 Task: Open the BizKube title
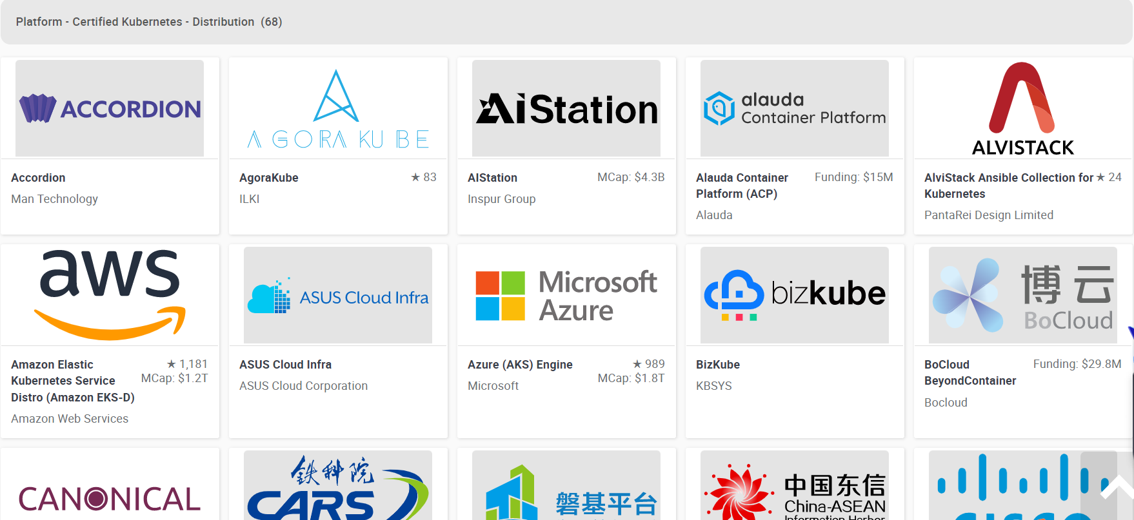pos(718,365)
